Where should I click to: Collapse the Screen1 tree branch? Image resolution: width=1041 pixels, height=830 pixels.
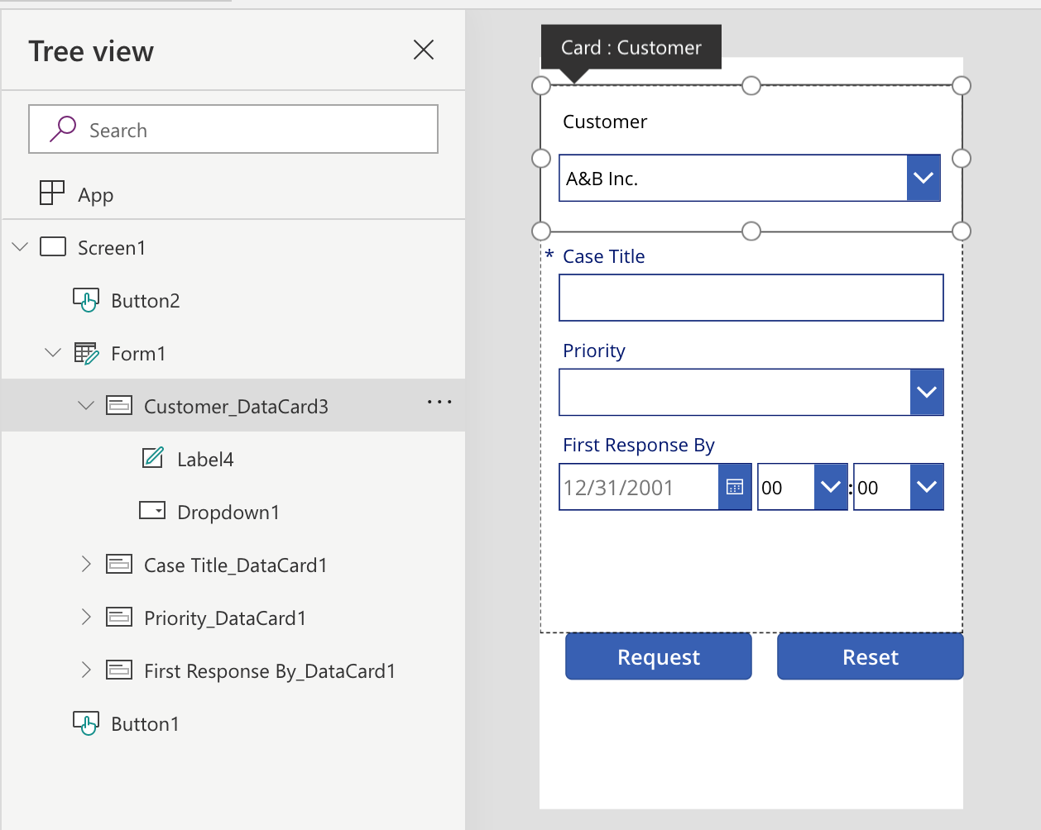click(20, 246)
